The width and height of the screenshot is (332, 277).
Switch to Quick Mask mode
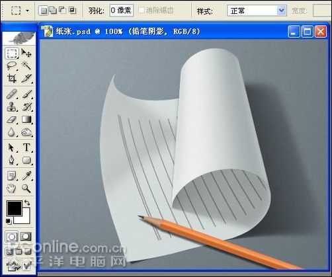(x=26, y=237)
